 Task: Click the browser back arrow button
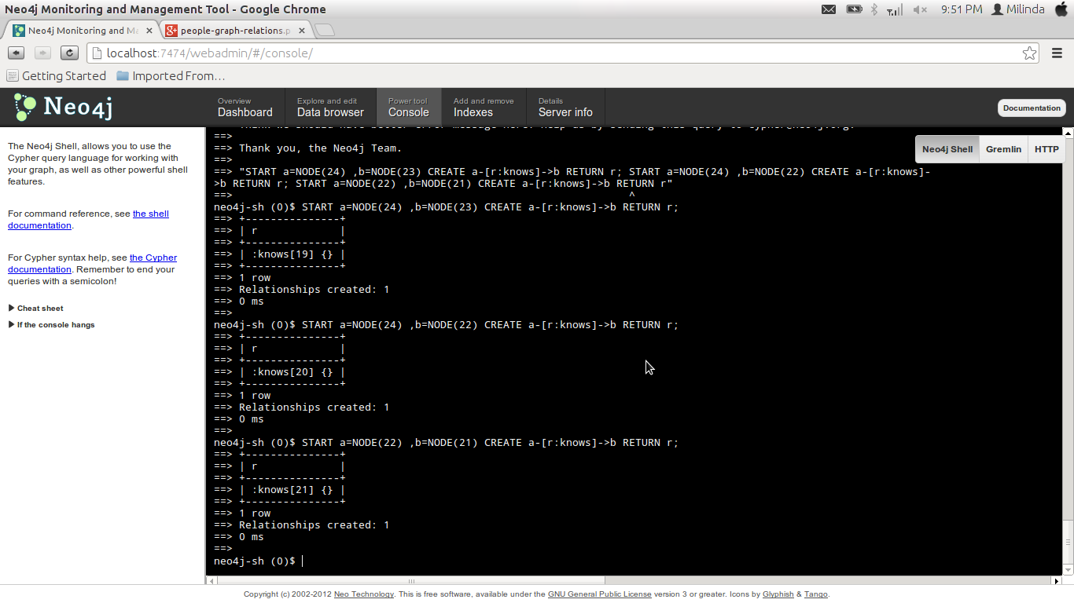click(x=16, y=53)
